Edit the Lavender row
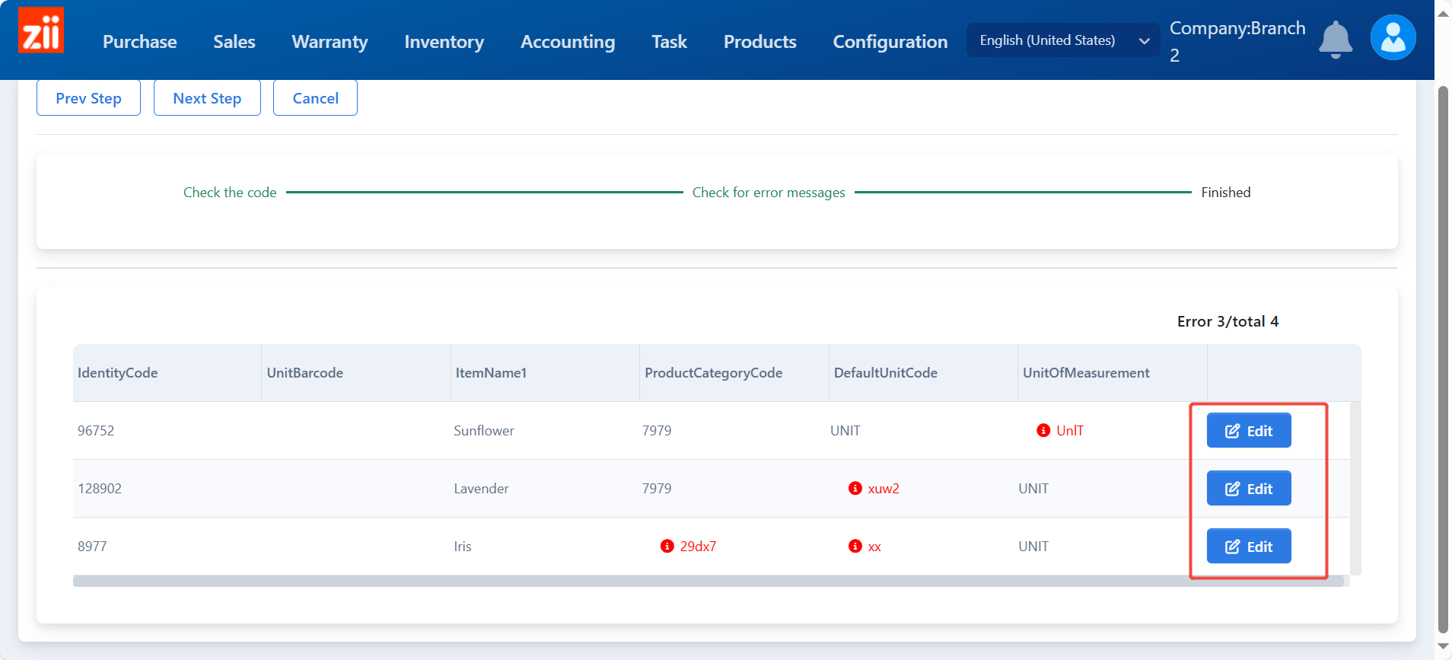 click(x=1248, y=489)
